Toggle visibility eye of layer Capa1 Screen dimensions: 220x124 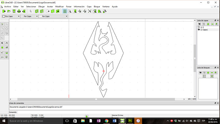point(199,30)
